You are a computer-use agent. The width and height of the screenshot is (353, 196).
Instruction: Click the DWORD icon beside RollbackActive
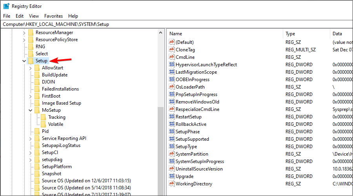pos(171,124)
